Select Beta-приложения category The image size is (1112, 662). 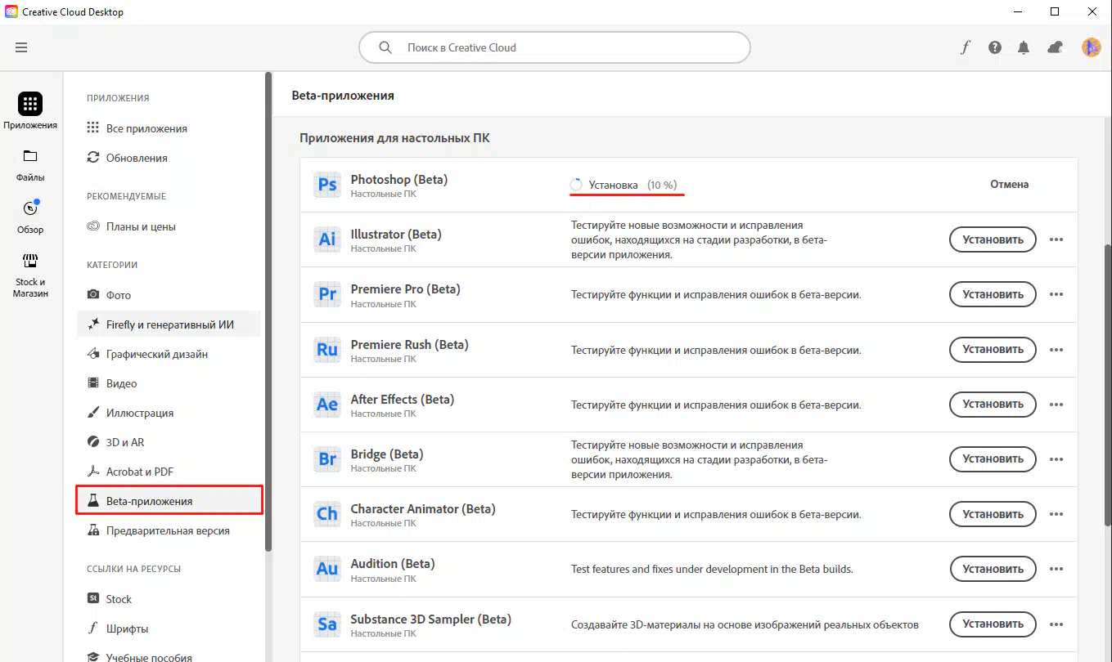169,500
